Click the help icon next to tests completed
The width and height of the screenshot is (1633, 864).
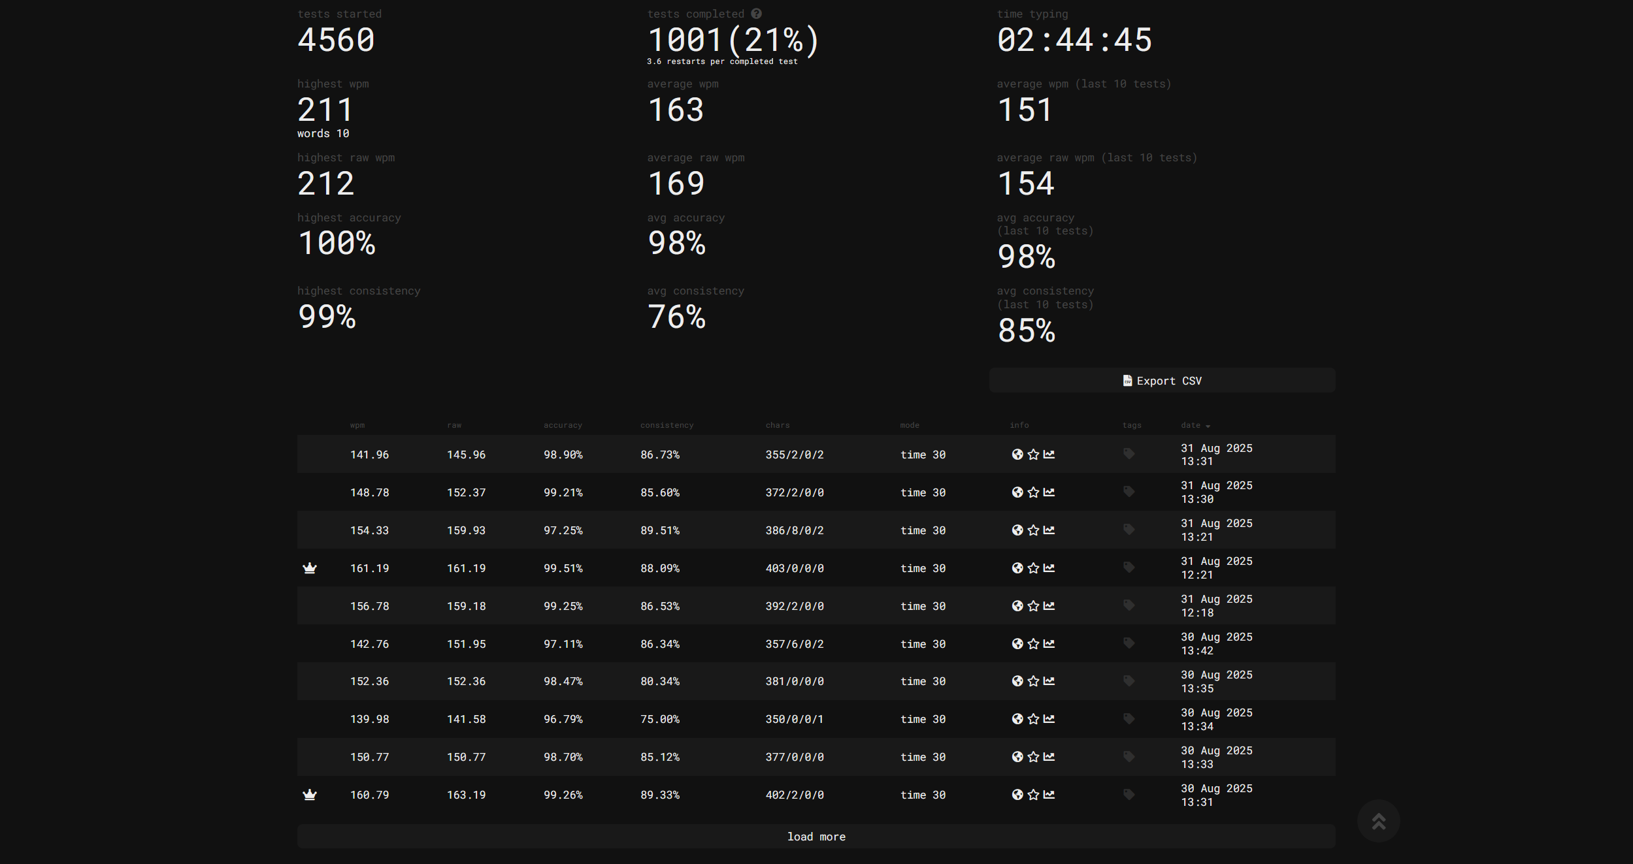756,14
